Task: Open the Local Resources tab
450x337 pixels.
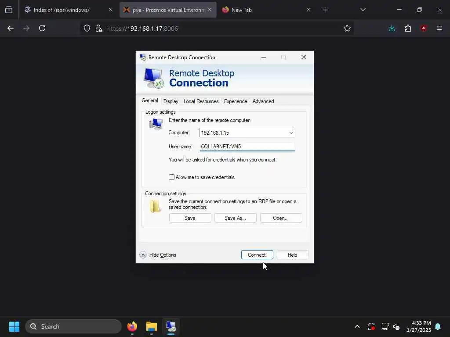Action: (x=201, y=101)
